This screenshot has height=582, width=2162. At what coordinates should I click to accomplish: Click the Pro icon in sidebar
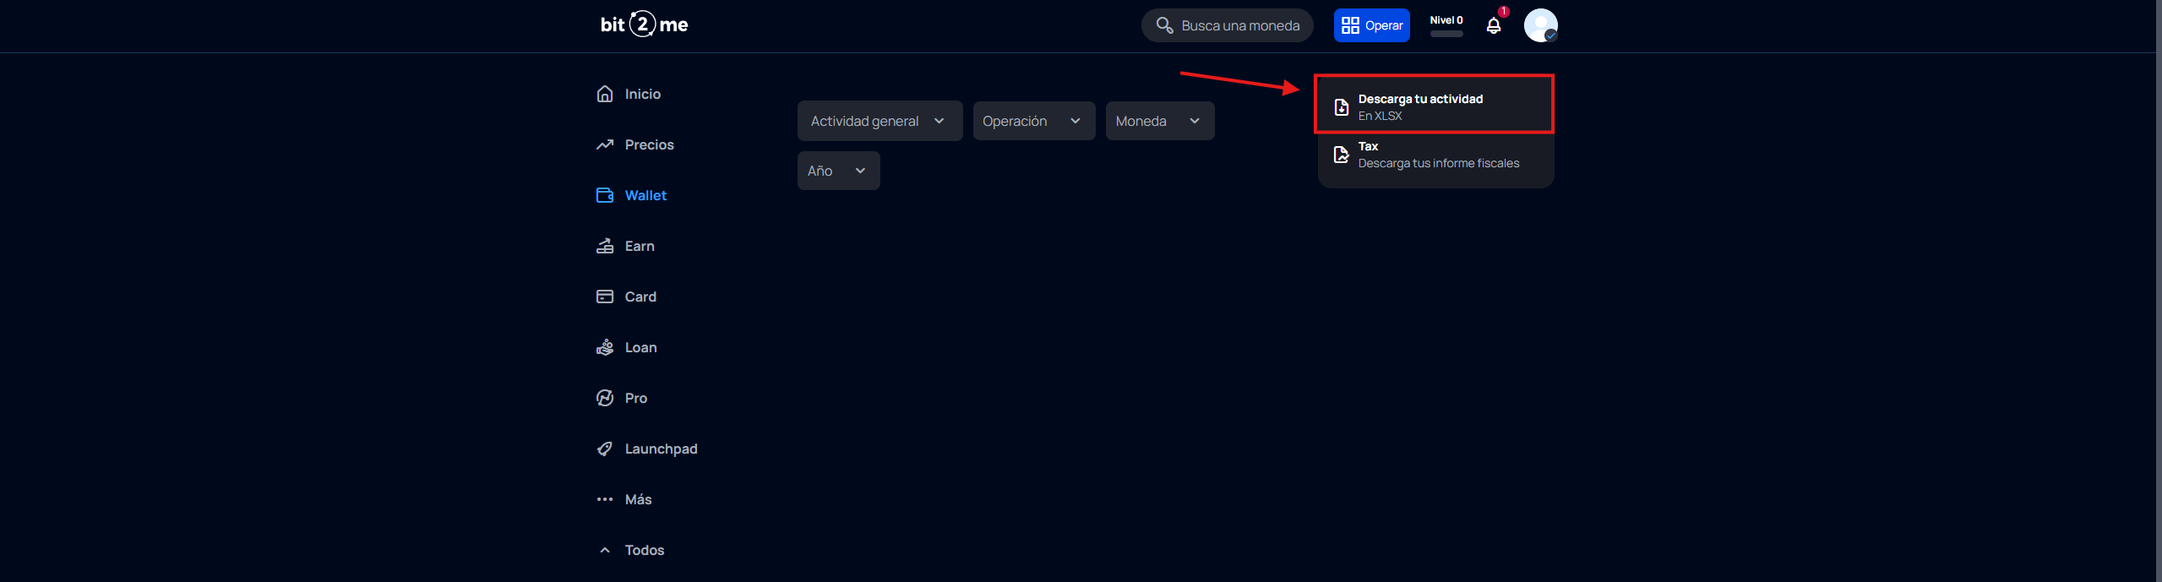tap(605, 398)
